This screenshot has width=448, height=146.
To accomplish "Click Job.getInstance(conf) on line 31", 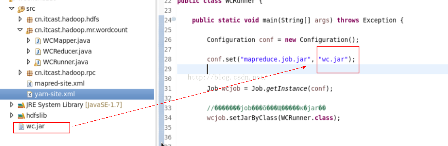I will (291, 89).
